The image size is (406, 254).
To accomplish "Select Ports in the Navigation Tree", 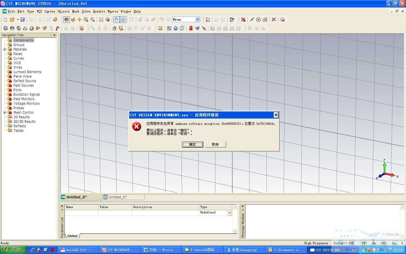I will [17, 90].
